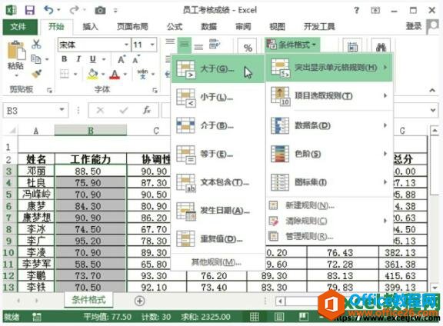Toggle top align in the alignment group
This screenshot has width=443, height=326.
[x=170, y=43]
